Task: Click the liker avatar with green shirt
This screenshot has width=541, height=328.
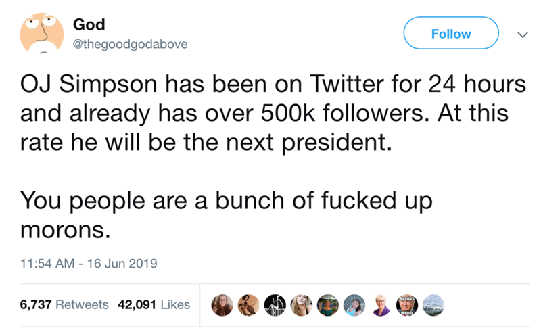Action: pos(327,306)
